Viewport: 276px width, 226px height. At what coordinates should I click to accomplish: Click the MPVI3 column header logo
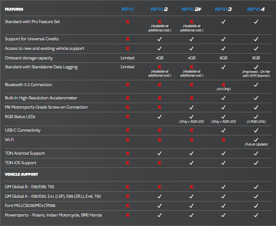(224, 9)
